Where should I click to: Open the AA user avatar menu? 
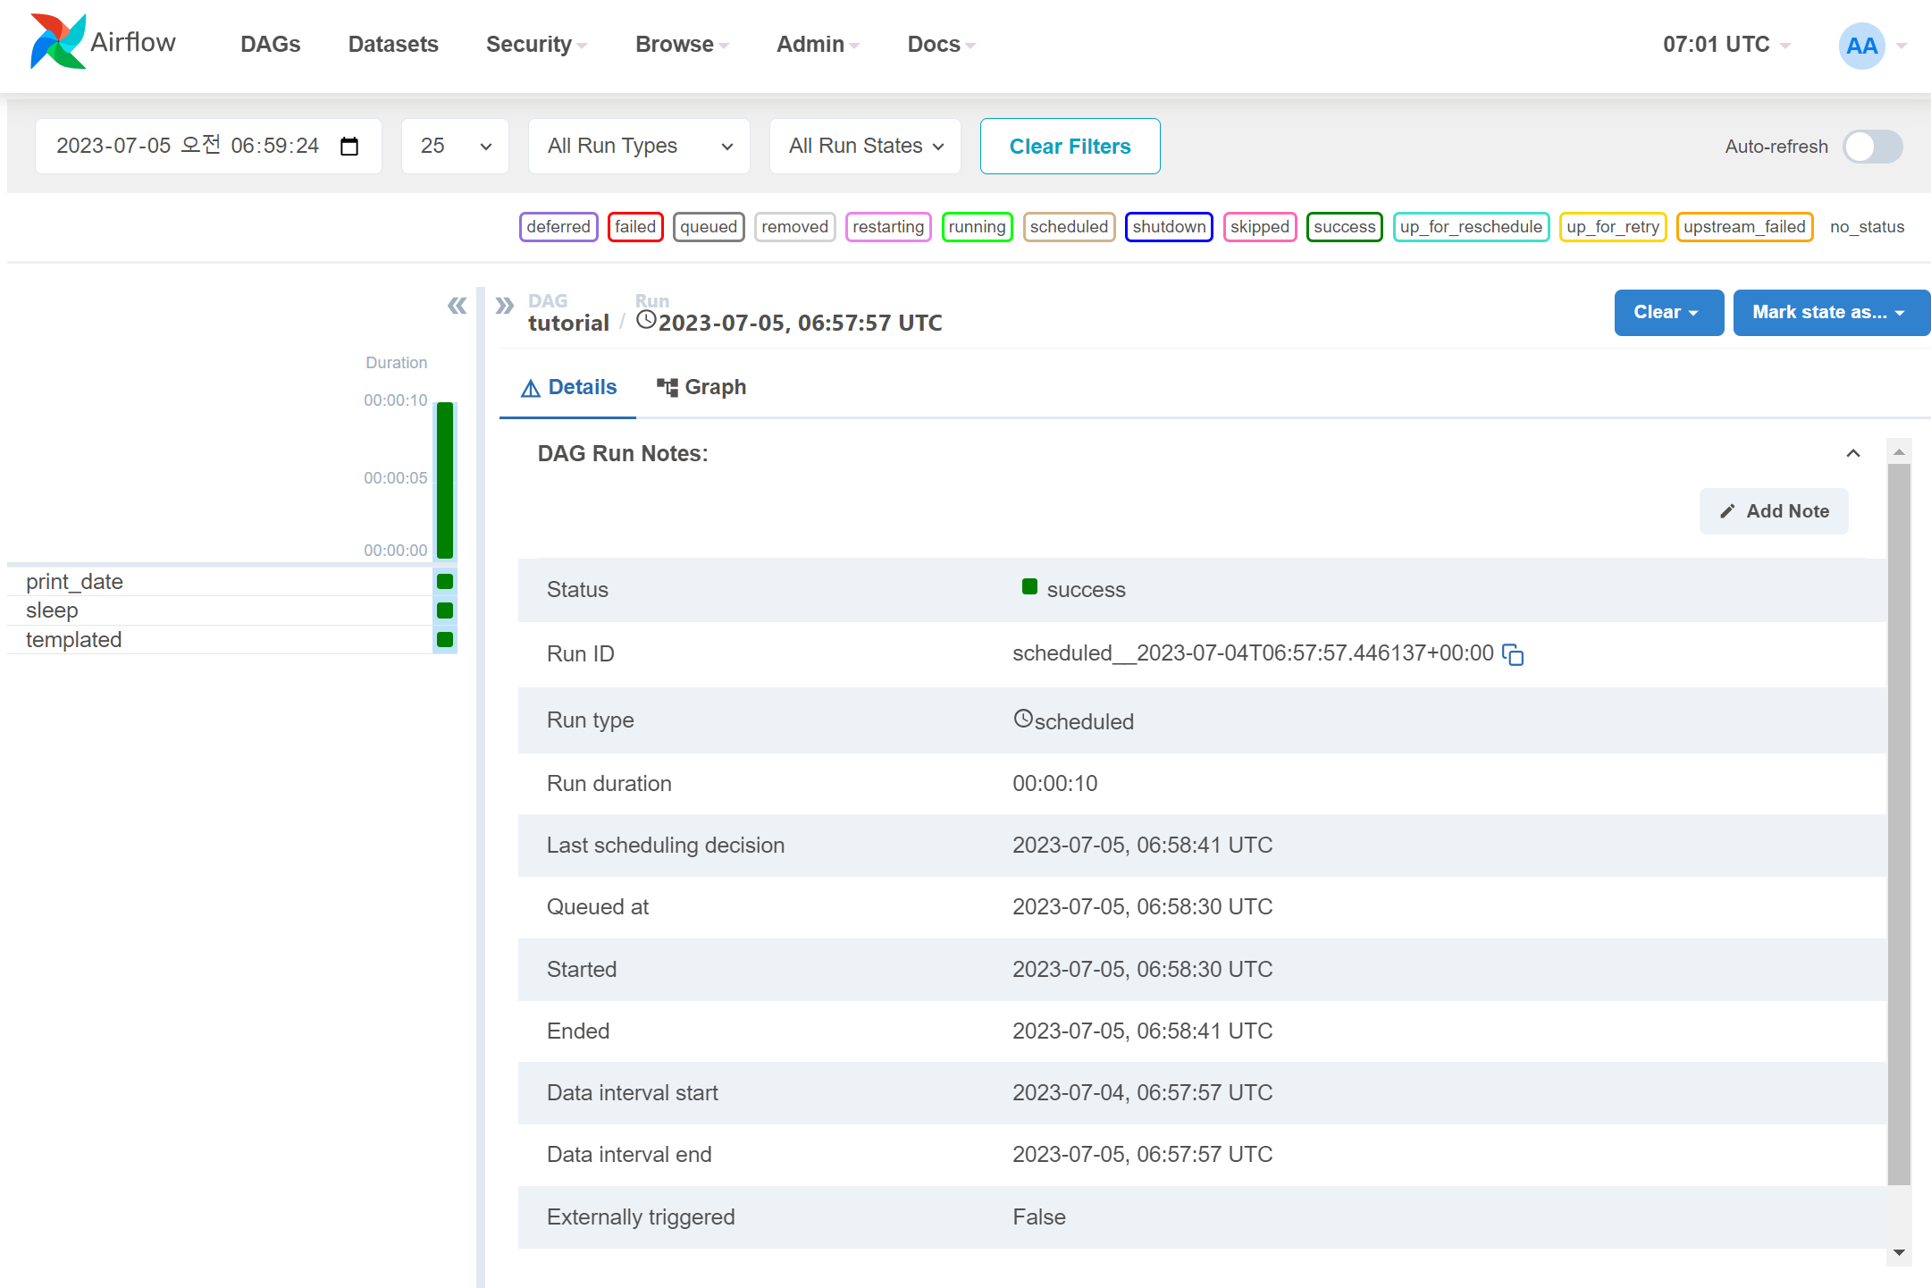[x=1862, y=46]
